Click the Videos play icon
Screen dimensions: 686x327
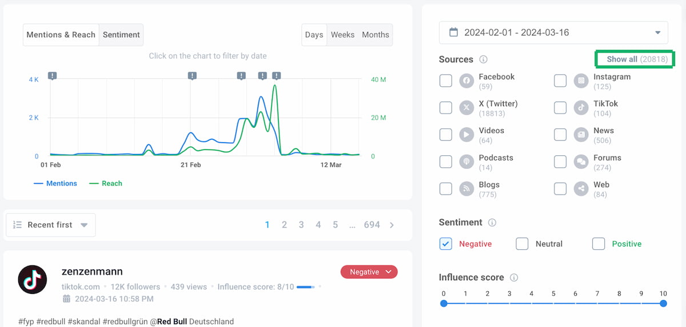coord(467,135)
